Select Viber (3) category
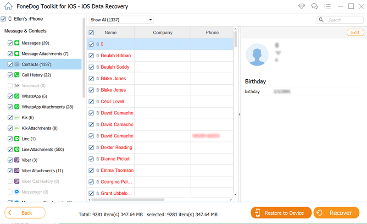This screenshot has height=224, width=367. [x=29, y=160]
